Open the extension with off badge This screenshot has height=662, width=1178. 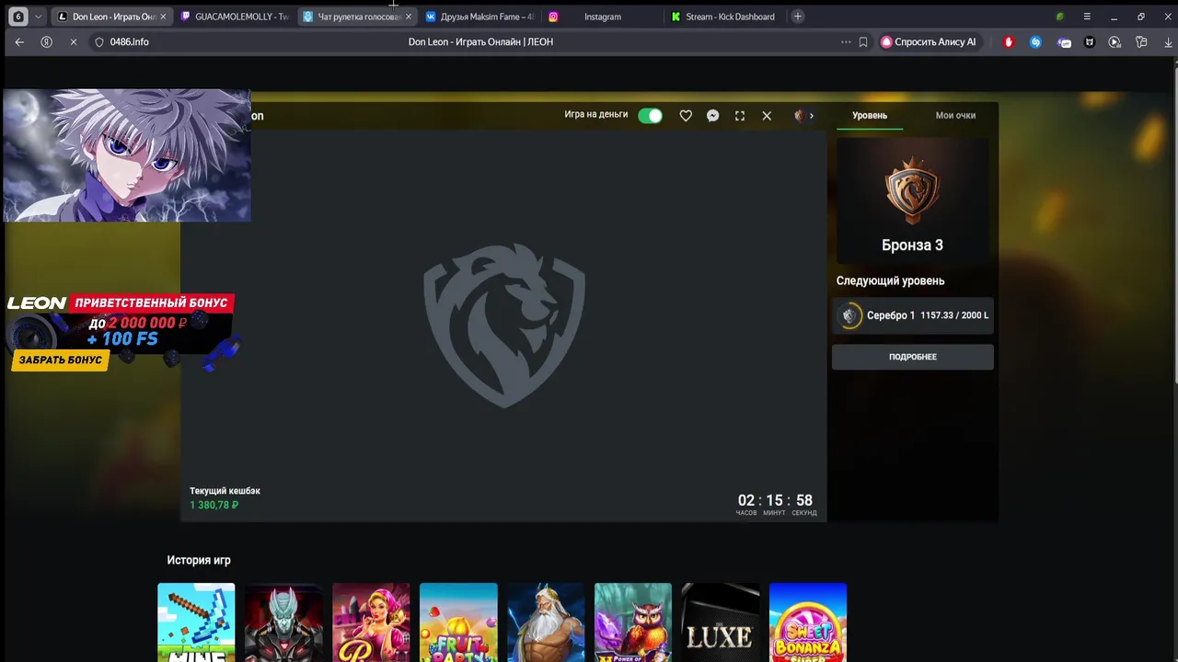[x=1064, y=42]
